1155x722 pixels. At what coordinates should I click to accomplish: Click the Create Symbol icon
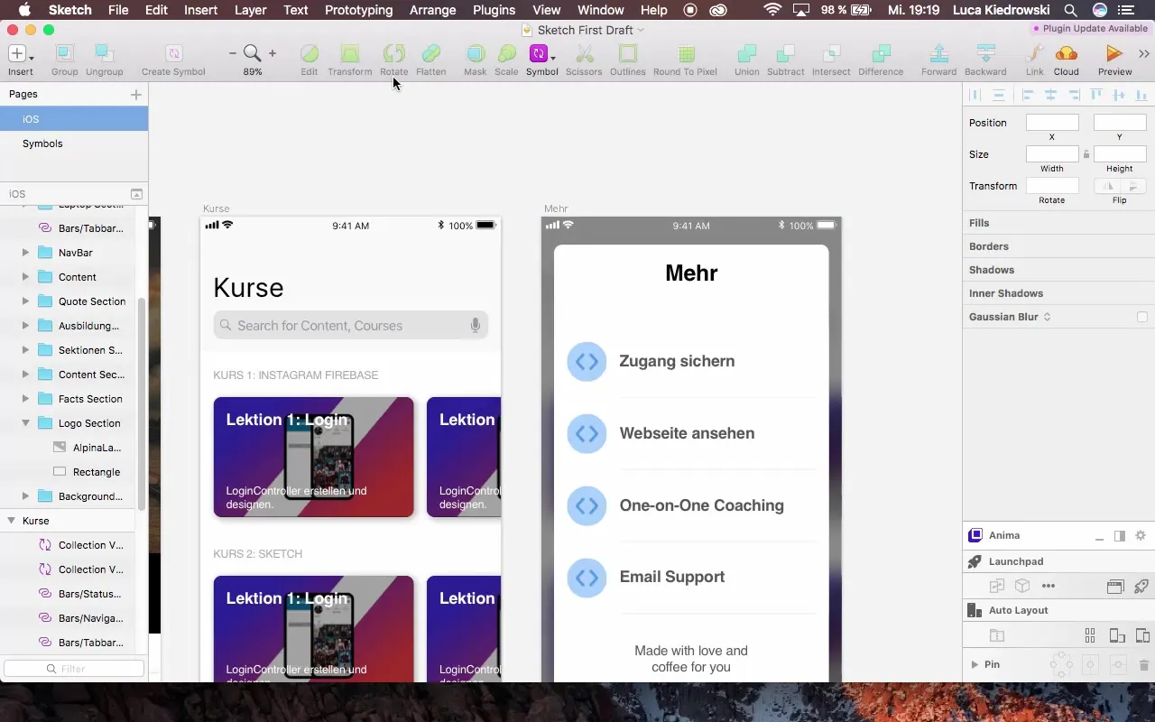pyautogui.click(x=173, y=54)
